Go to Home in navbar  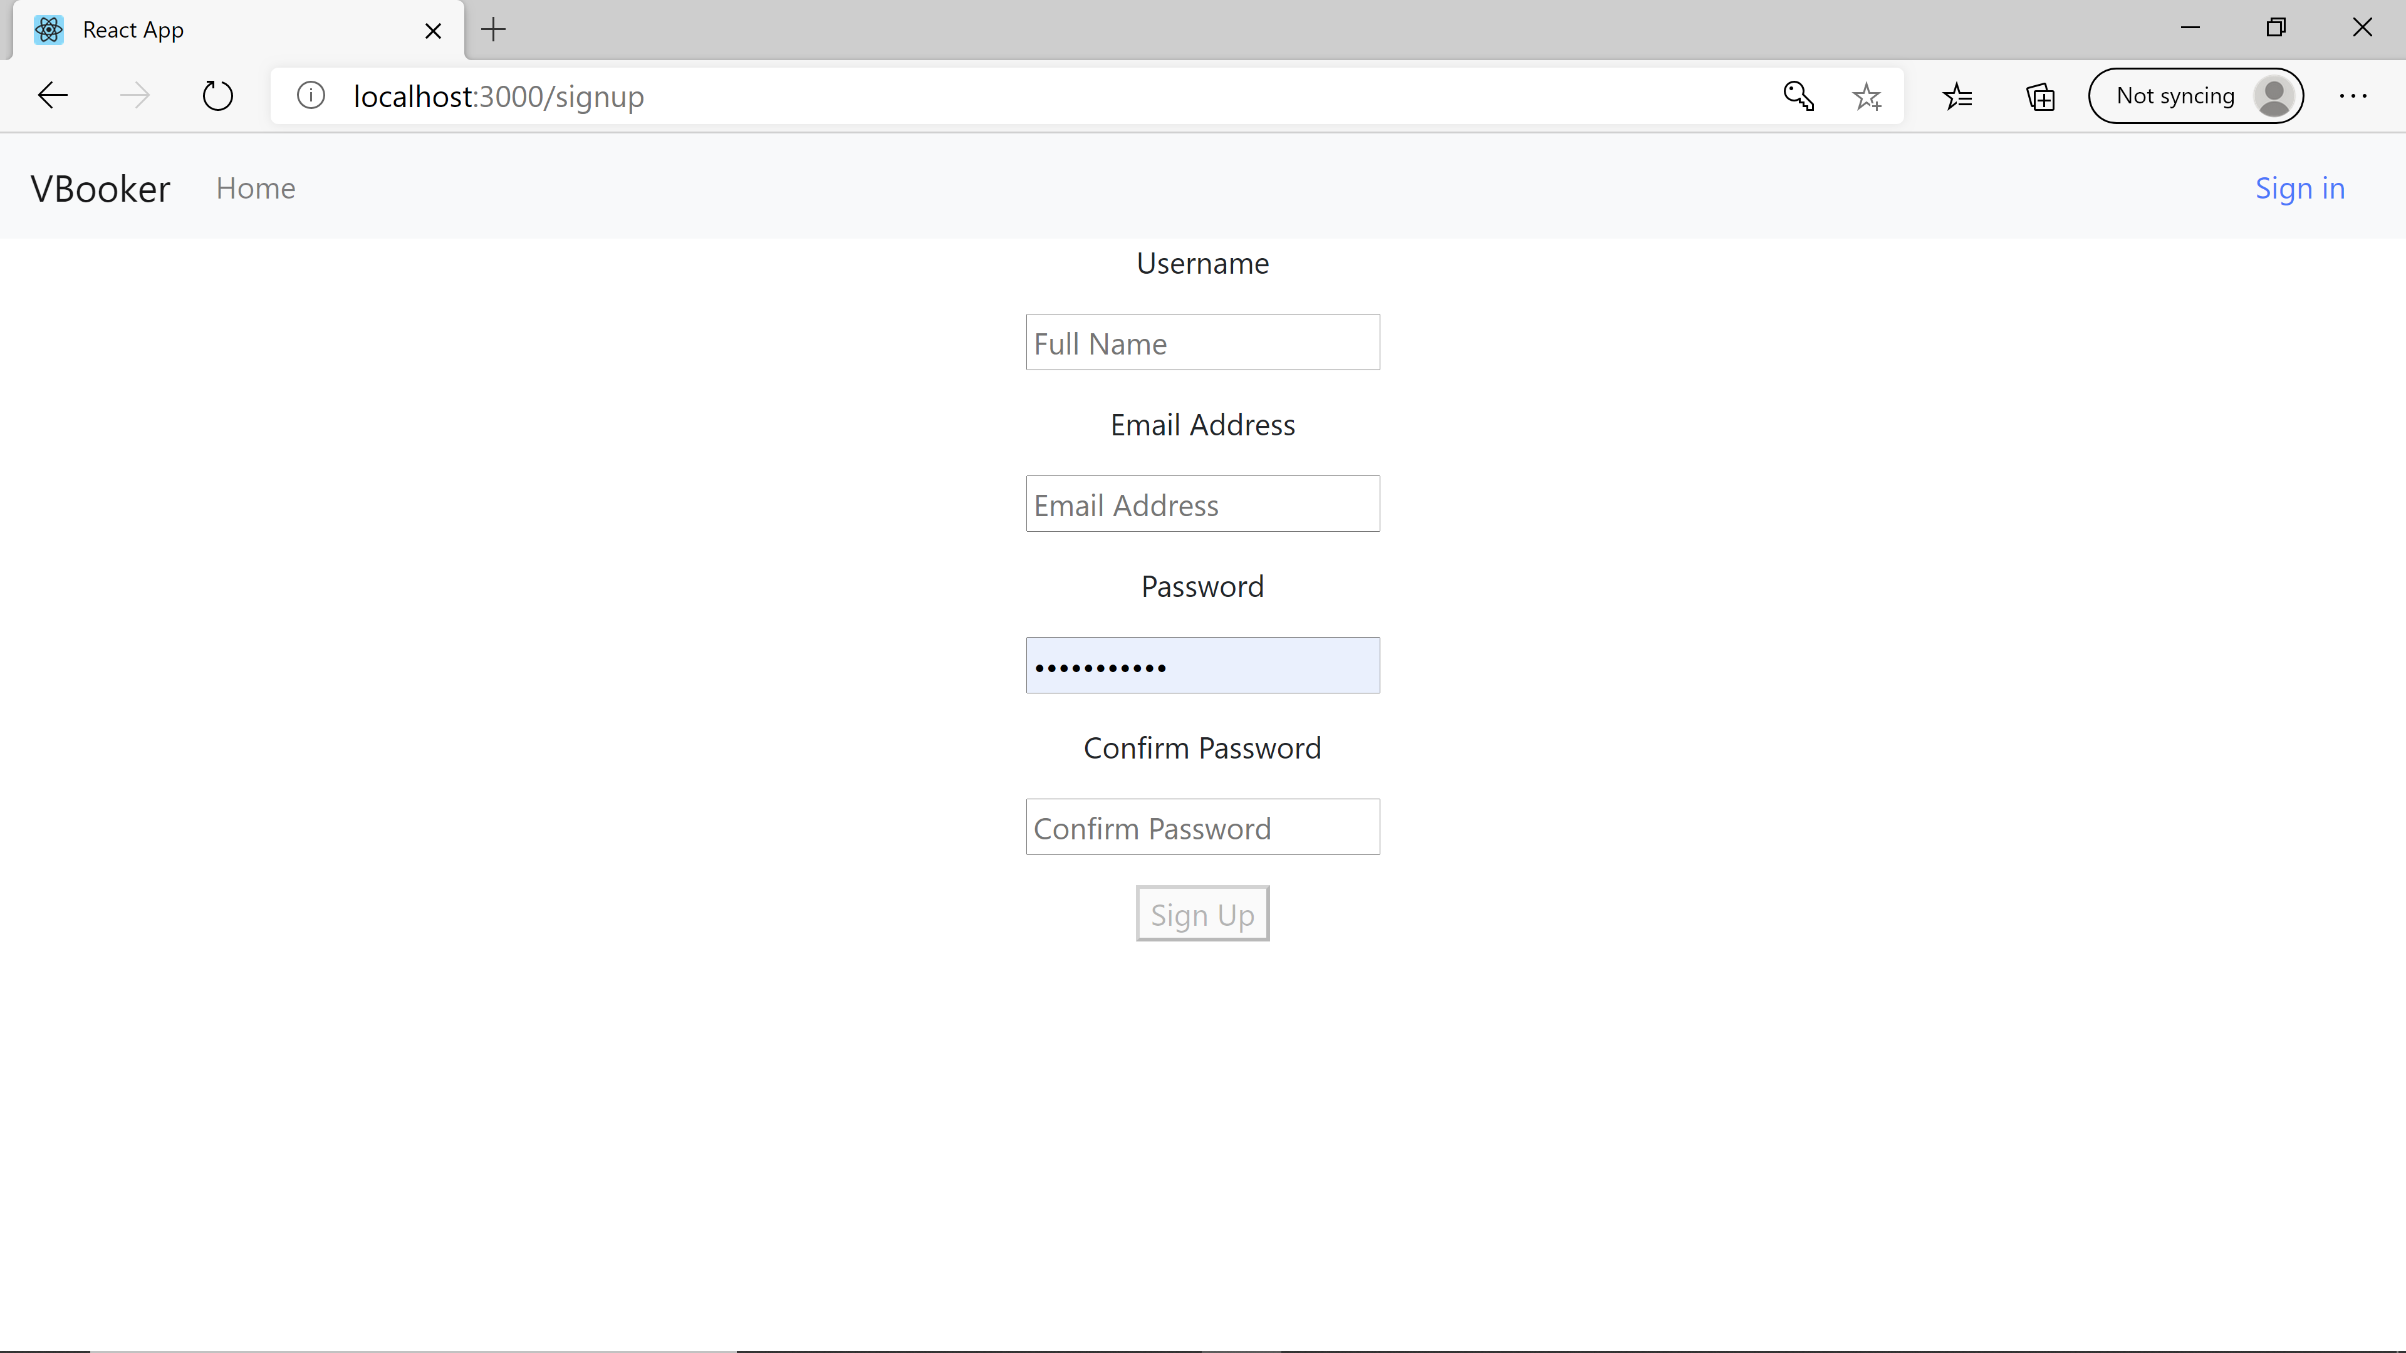pyautogui.click(x=255, y=189)
